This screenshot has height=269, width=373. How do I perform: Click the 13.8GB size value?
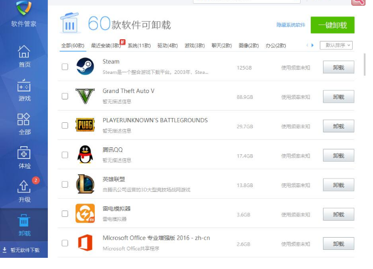point(245,186)
